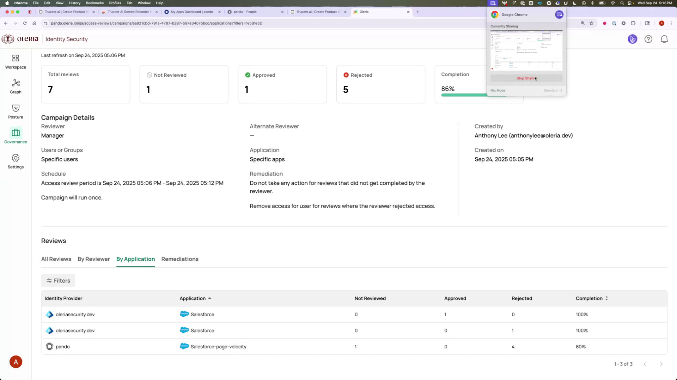Click the Salesforce icon in the first row
The width and height of the screenshot is (677, 380).
pyautogui.click(x=184, y=314)
